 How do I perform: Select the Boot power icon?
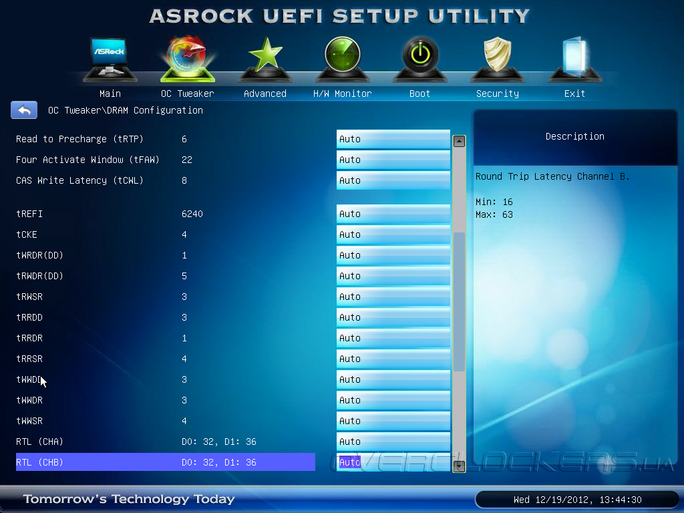click(x=420, y=59)
